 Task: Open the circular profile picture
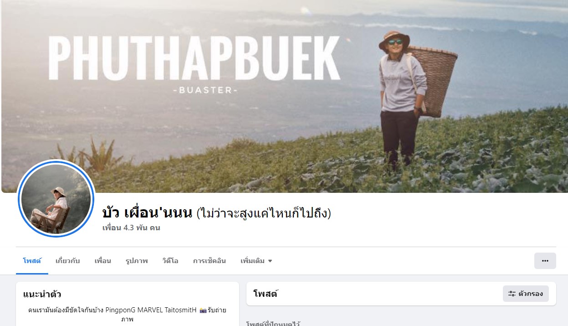click(56, 199)
